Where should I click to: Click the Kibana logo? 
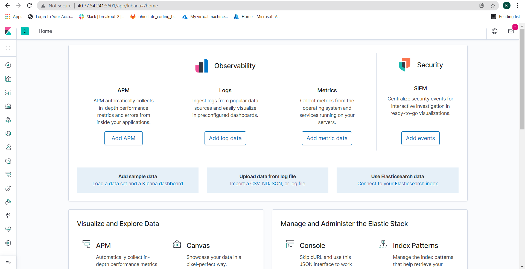point(8,31)
